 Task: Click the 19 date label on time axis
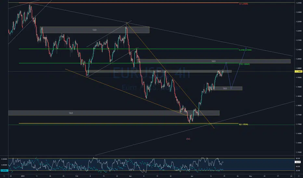224,176
